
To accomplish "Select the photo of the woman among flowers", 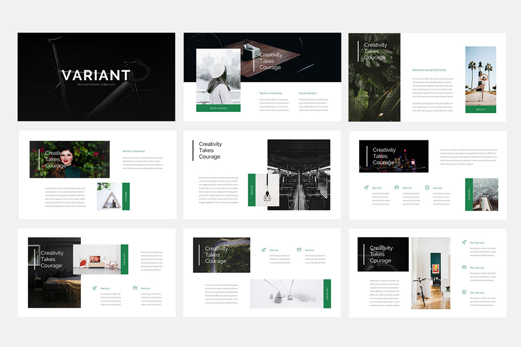I will coord(69,159).
